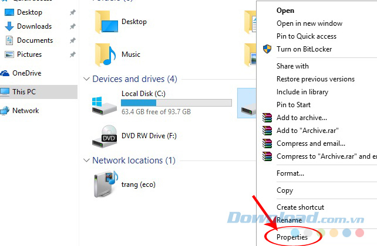Click the pin icon beside Documents

click(x=73, y=40)
